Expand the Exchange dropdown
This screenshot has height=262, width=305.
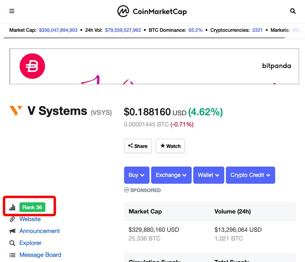coord(171,175)
